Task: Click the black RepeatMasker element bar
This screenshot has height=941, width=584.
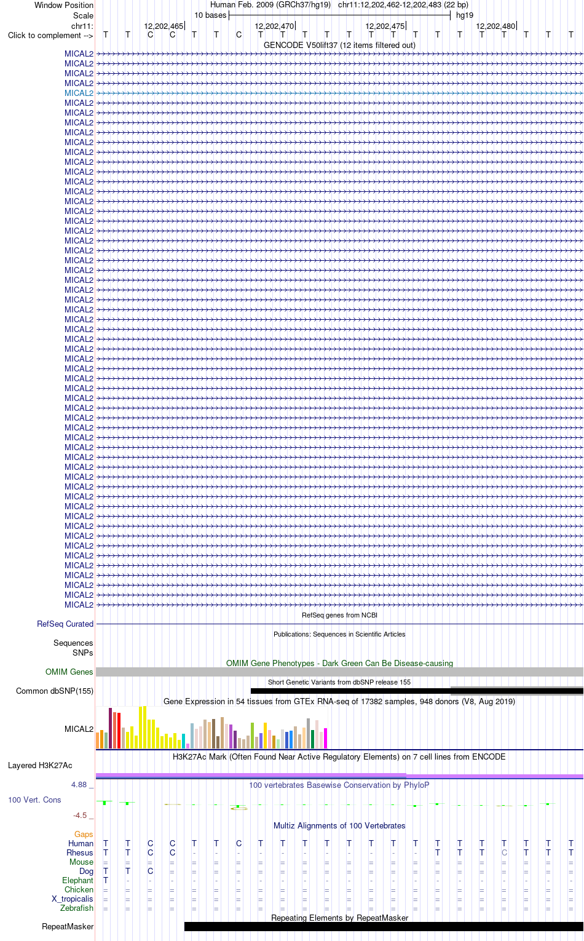Action: [384, 926]
